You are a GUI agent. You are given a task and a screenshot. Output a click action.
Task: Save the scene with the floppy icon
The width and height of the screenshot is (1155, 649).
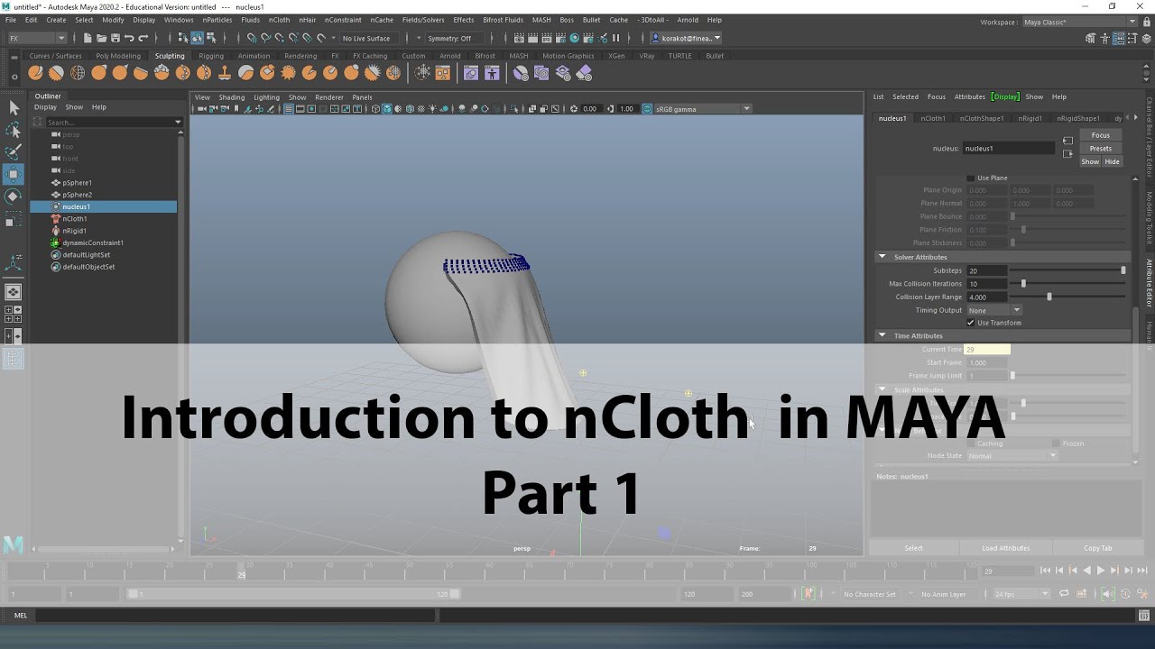click(115, 38)
